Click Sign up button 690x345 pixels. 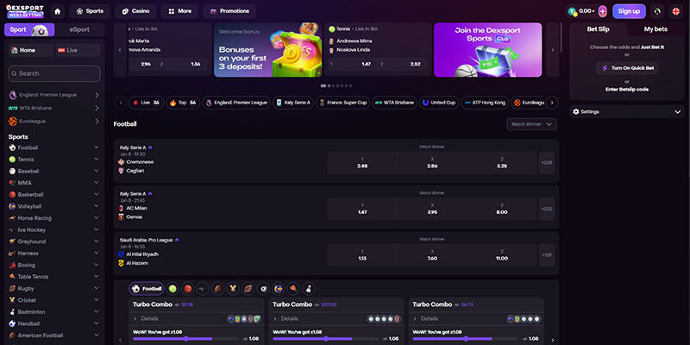(x=629, y=11)
